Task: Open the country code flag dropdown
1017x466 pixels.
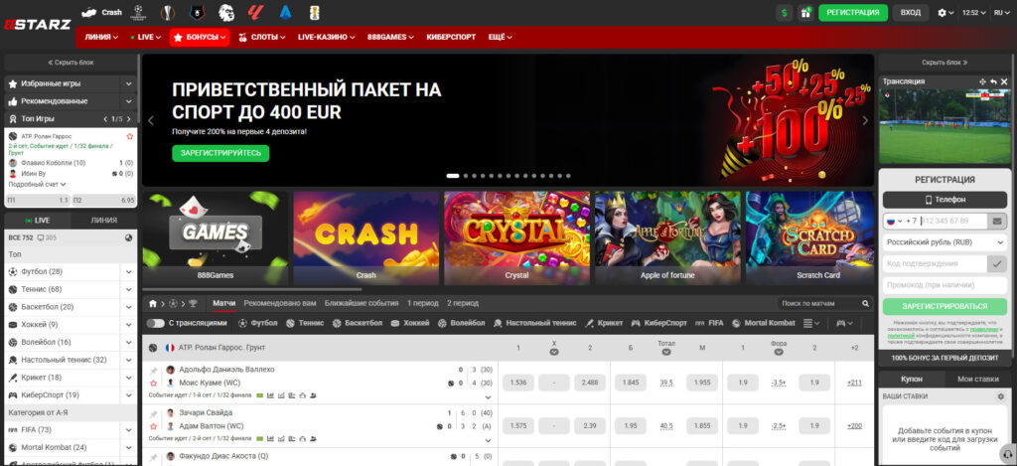Action: click(895, 222)
